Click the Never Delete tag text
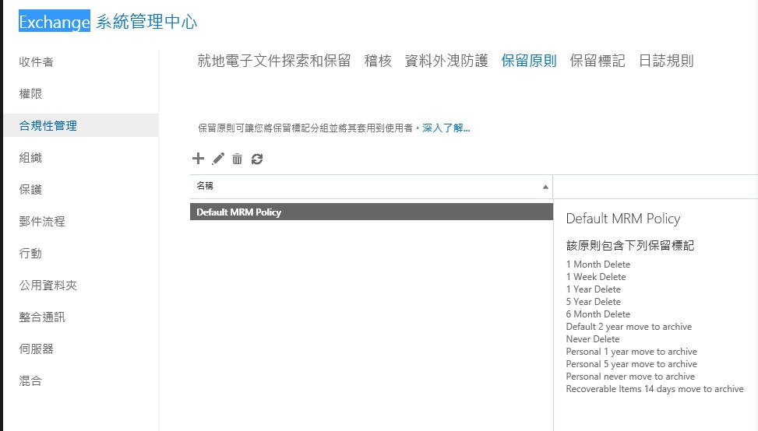This screenshot has width=758, height=431. pos(593,339)
